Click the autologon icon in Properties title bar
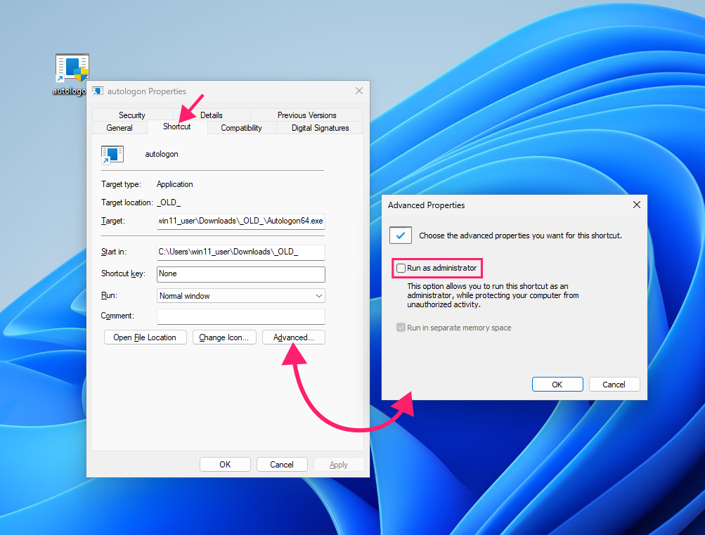The height and width of the screenshot is (535, 705). point(98,91)
